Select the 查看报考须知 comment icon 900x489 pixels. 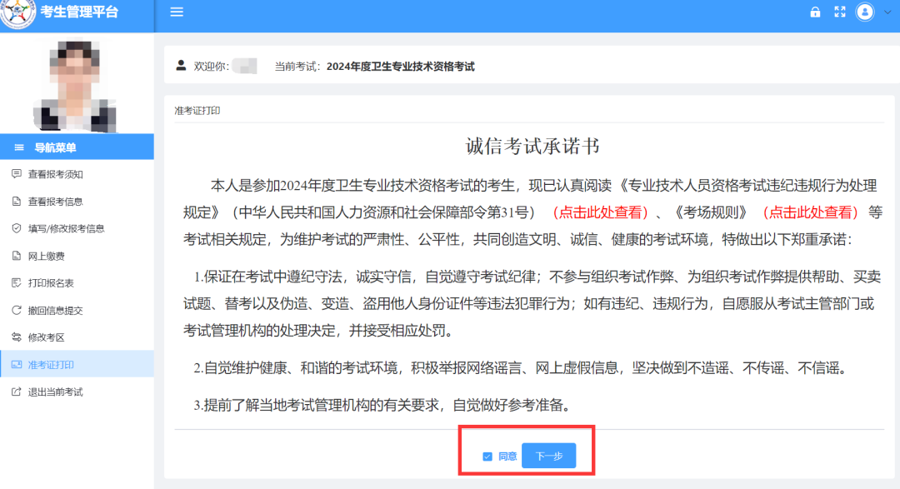tap(18, 174)
